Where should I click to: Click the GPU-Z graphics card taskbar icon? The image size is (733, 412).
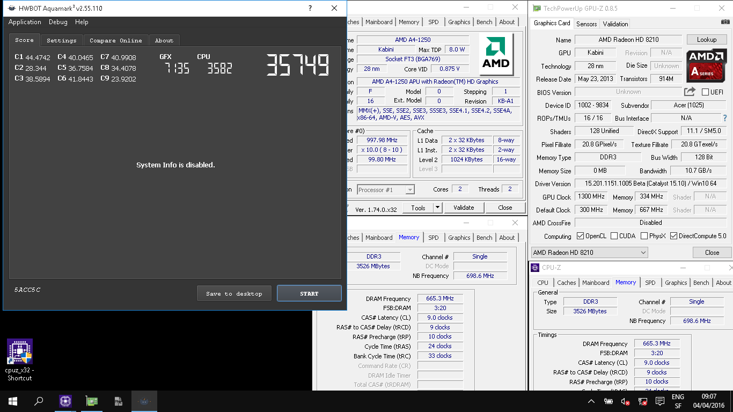92,401
